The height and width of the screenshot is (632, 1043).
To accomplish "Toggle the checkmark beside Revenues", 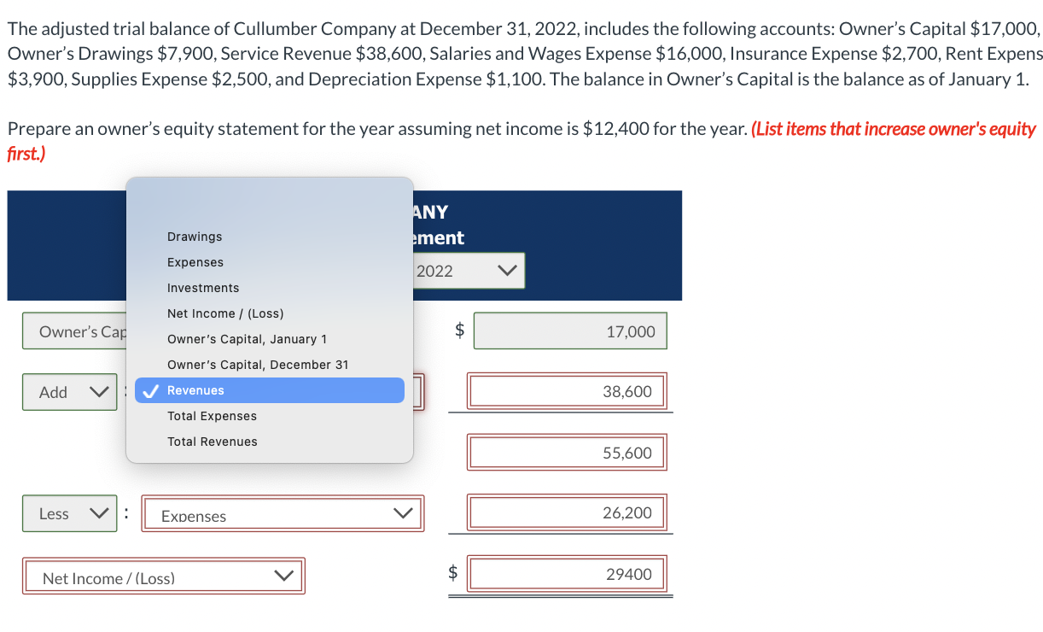I will [151, 390].
